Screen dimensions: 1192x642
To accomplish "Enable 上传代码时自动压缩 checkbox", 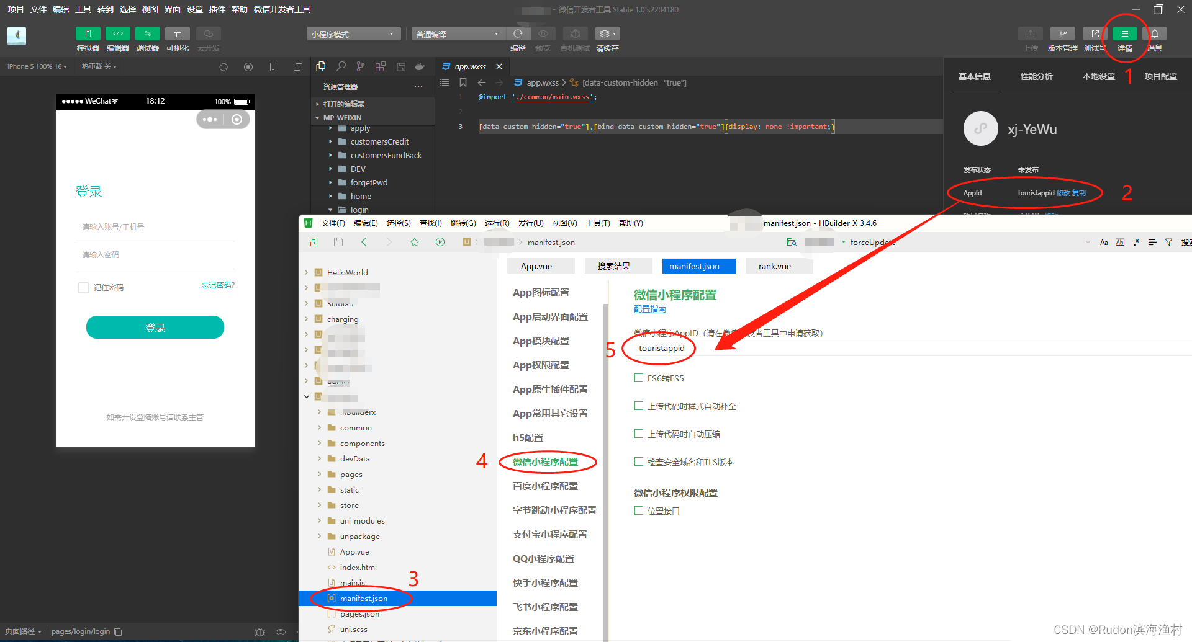I will [638, 434].
